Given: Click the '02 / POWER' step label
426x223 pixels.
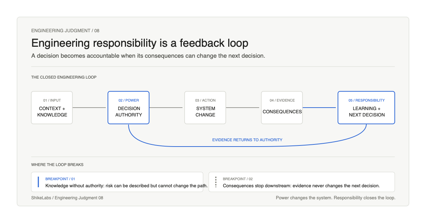Looking at the screenshot, I should 129,101.
